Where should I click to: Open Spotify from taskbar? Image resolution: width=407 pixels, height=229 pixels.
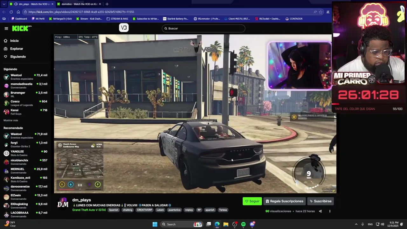click(243, 224)
